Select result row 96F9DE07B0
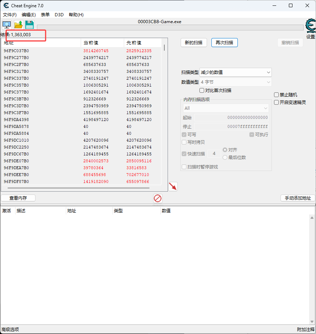The height and width of the screenshot is (334, 316). (x=81, y=161)
